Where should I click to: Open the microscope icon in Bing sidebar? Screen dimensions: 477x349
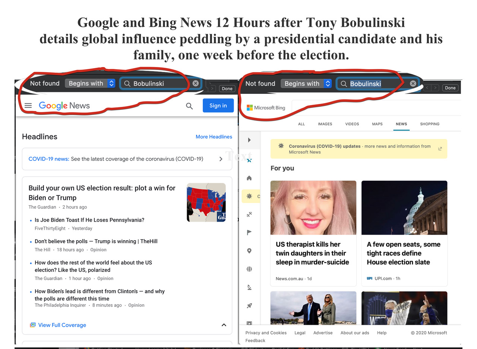click(249, 287)
